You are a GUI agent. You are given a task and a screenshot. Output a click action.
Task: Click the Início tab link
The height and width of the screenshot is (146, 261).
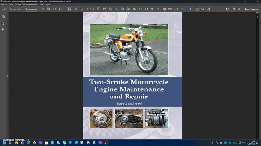click(x=4, y=9)
